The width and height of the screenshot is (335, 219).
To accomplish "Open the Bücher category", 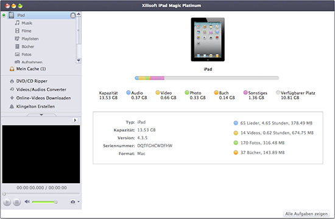I will (x=28, y=46).
